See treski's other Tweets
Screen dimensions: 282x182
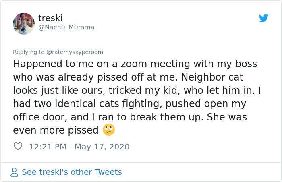click(x=71, y=172)
